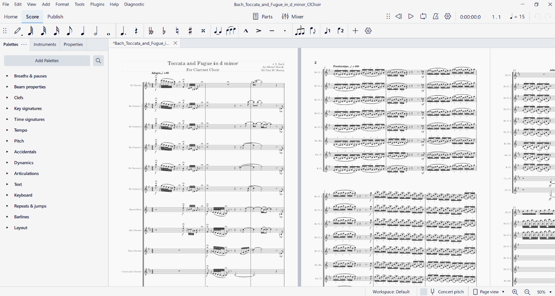The image size is (555, 296).
Task: Select 16th note duration
Action: point(56,31)
